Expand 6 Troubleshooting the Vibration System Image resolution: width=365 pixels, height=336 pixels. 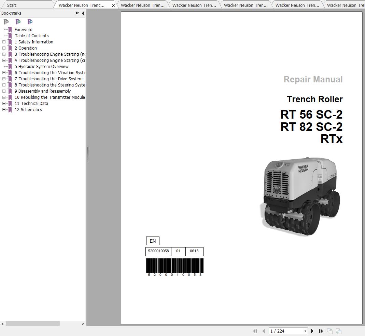coord(4,73)
